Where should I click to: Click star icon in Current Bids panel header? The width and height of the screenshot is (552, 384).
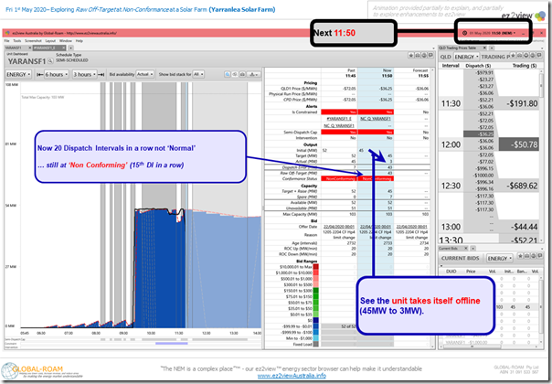coord(520,256)
